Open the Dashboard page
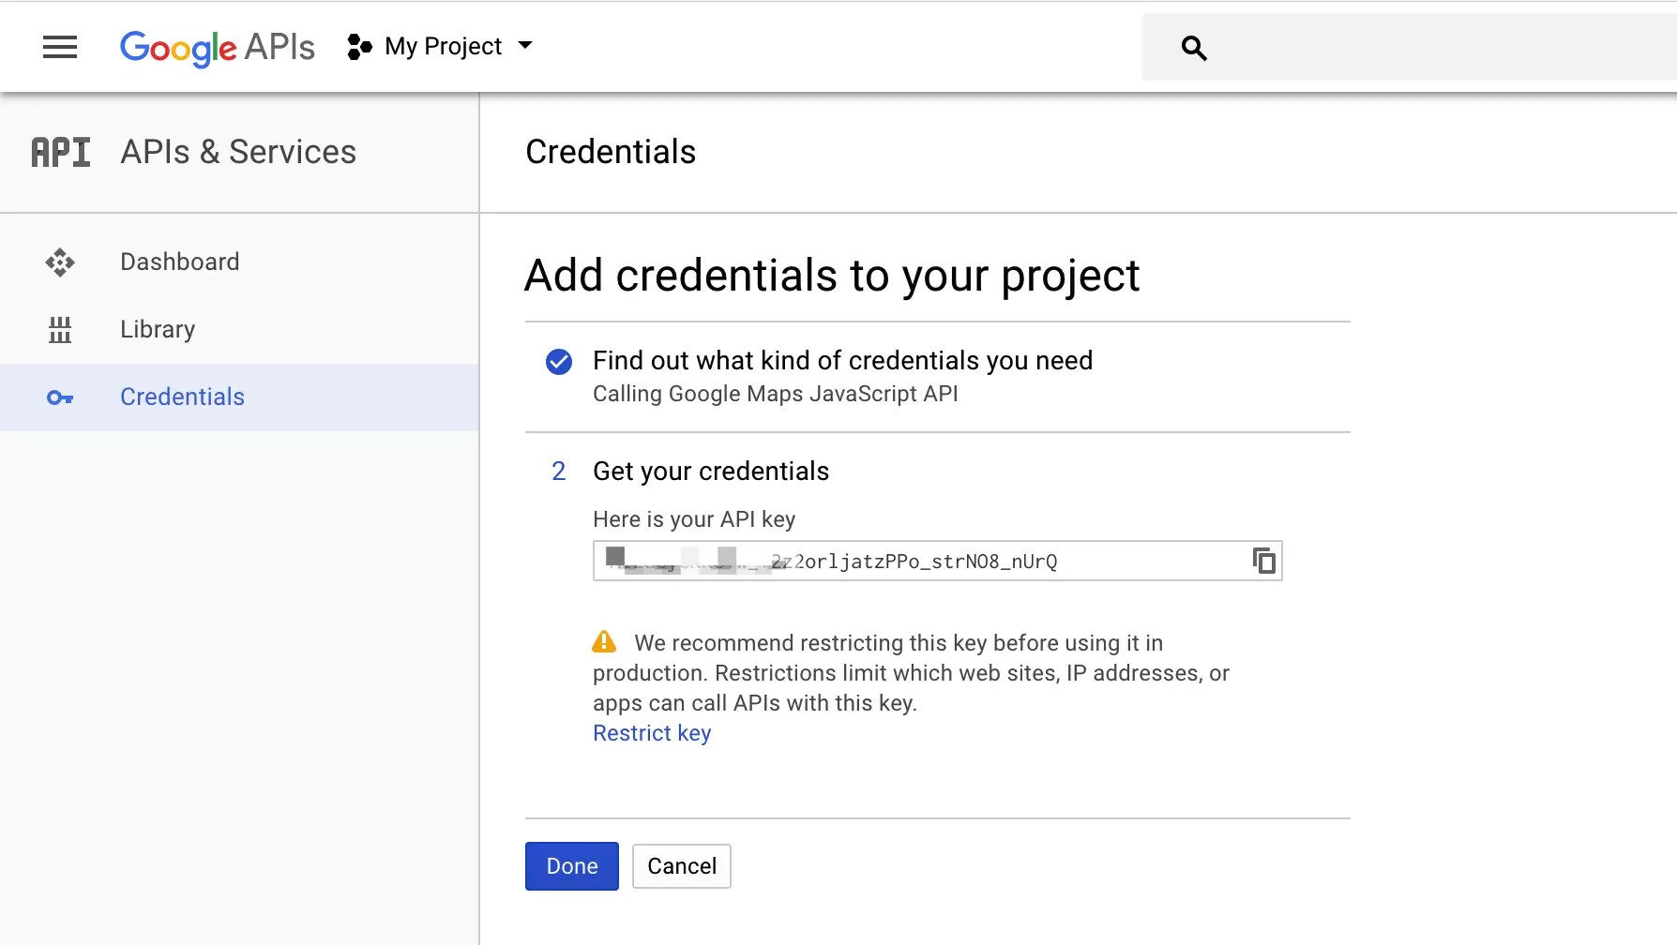Image resolution: width=1677 pixels, height=945 pixels. coord(179,262)
